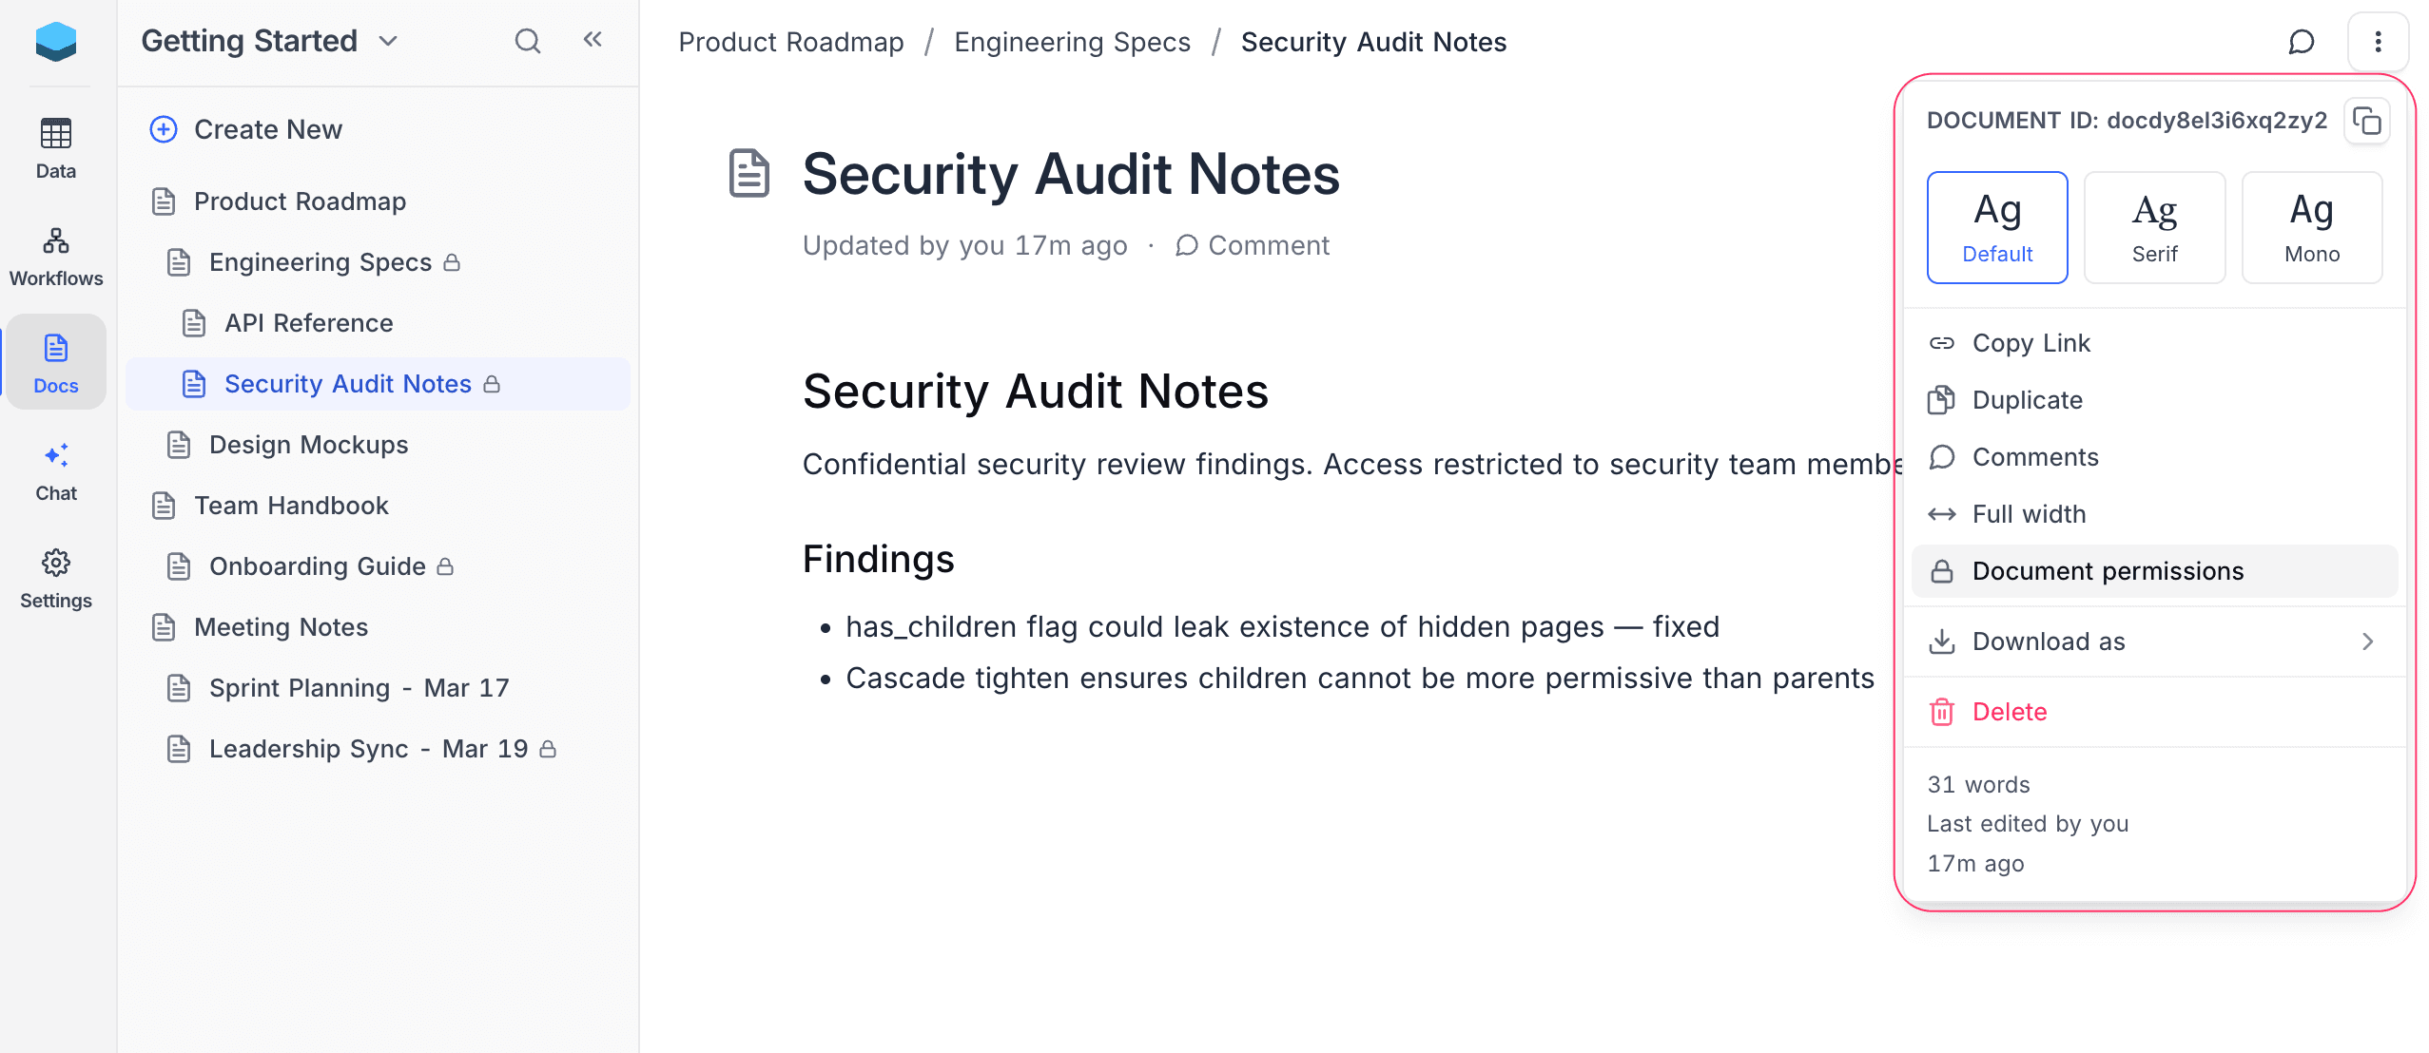Open the comments bubble icon top right
The width and height of the screenshot is (2429, 1053).
(2301, 41)
